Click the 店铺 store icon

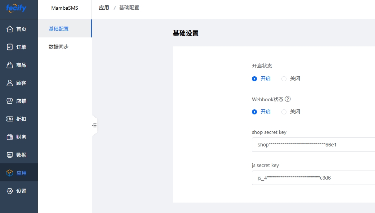[10, 101]
